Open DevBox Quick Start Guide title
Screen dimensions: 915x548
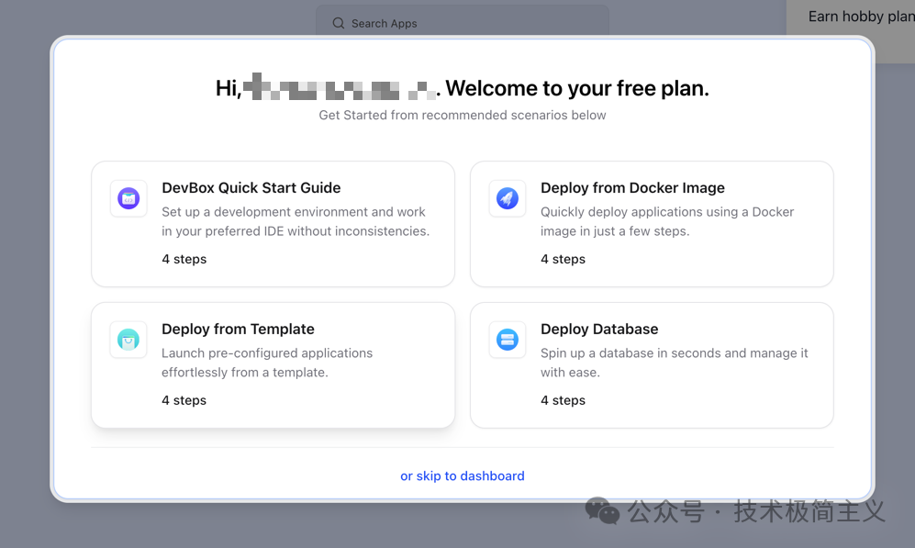click(x=251, y=188)
